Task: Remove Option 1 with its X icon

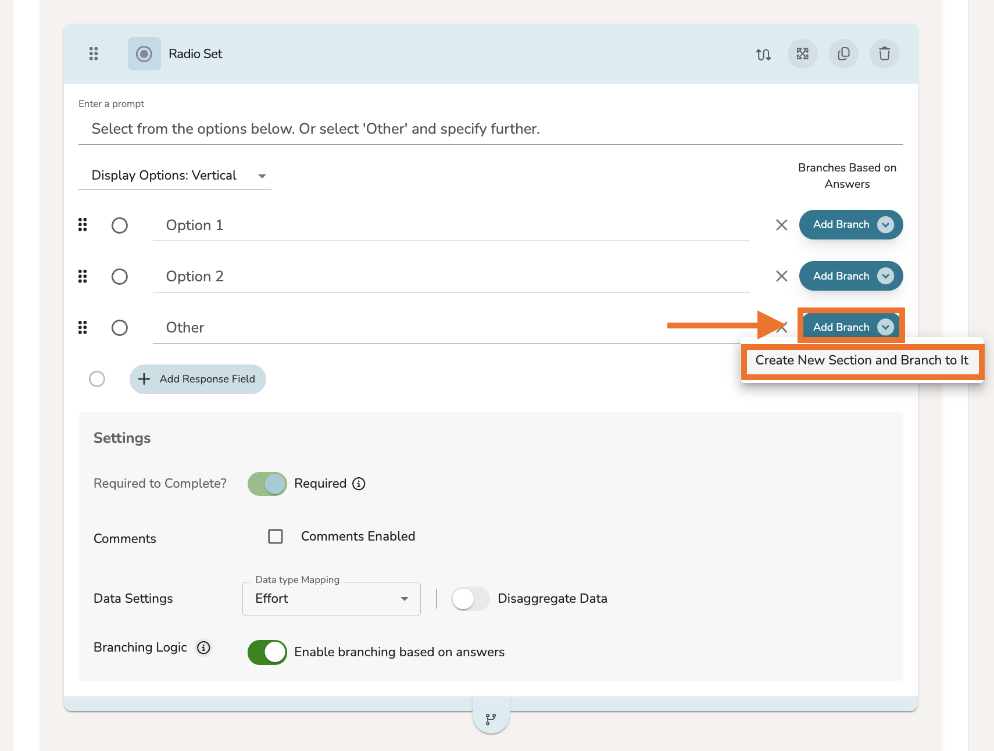Action: pos(781,225)
